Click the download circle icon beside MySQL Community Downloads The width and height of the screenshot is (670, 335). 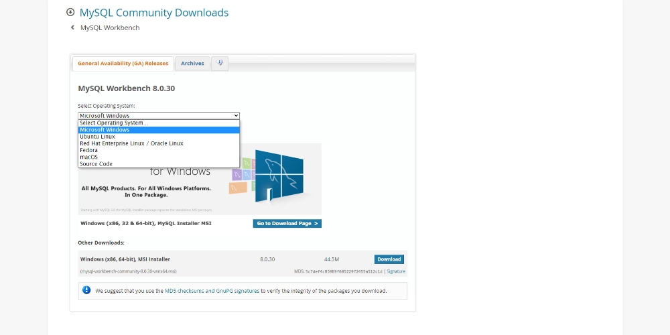(70, 12)
